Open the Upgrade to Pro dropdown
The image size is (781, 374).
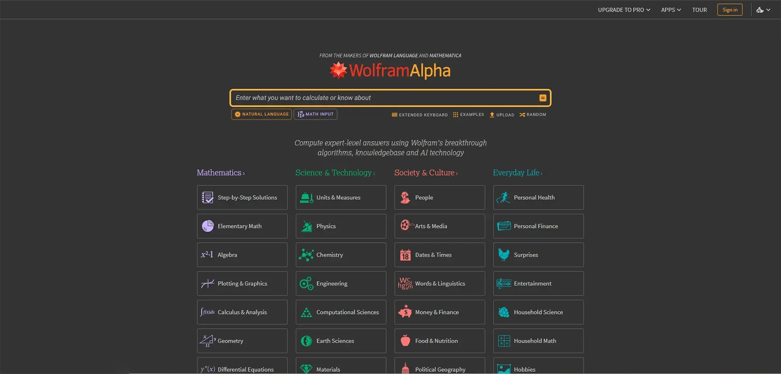point(624,10)
